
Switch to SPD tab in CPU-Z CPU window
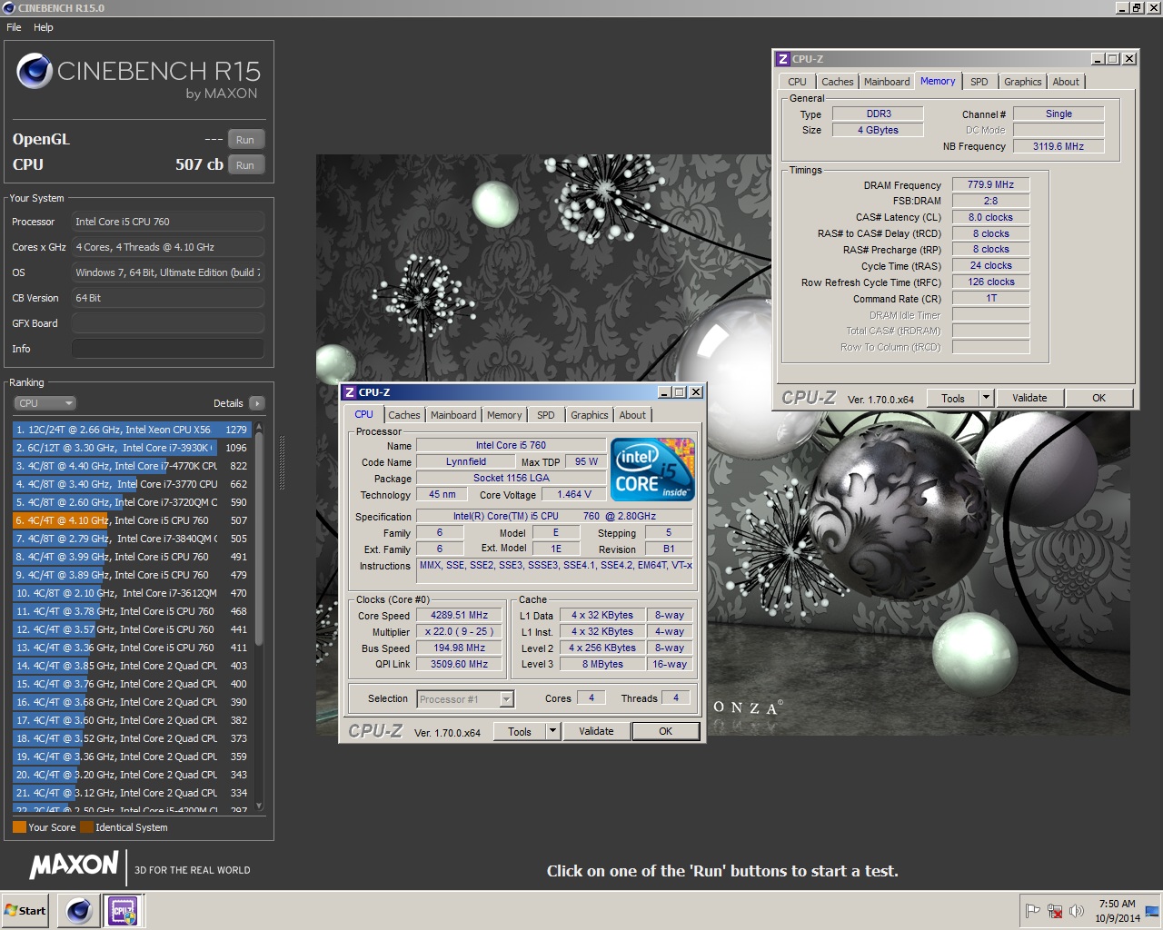pyautogui.click(x=546, y=415)
